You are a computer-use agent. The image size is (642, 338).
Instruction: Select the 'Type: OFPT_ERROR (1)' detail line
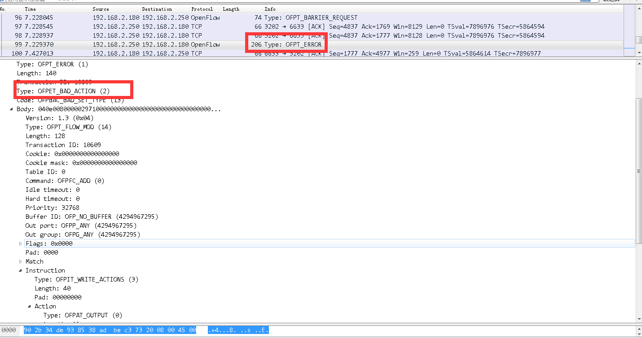pyautogui.click(x=52, y=64)
